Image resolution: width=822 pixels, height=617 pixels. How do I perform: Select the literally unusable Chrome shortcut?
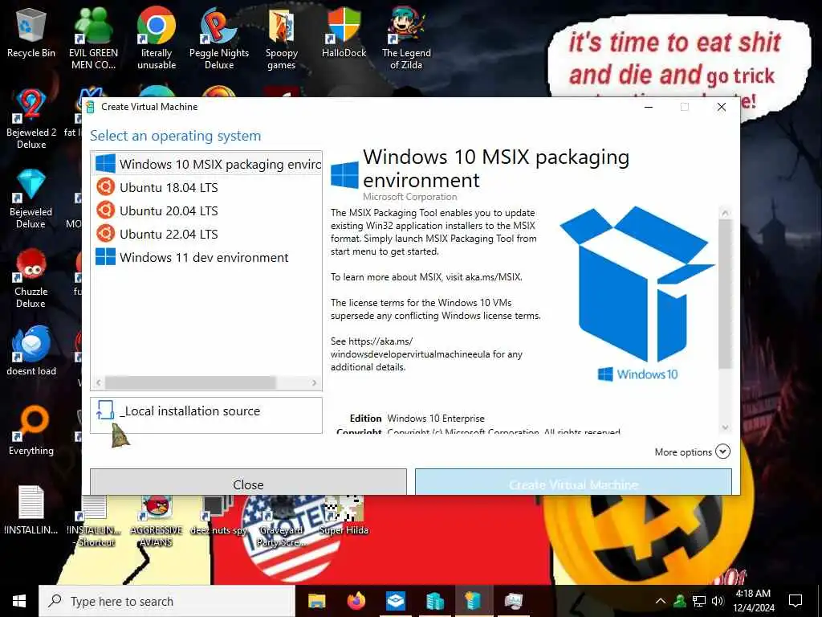pyautogui.click(x=157, y=39)
